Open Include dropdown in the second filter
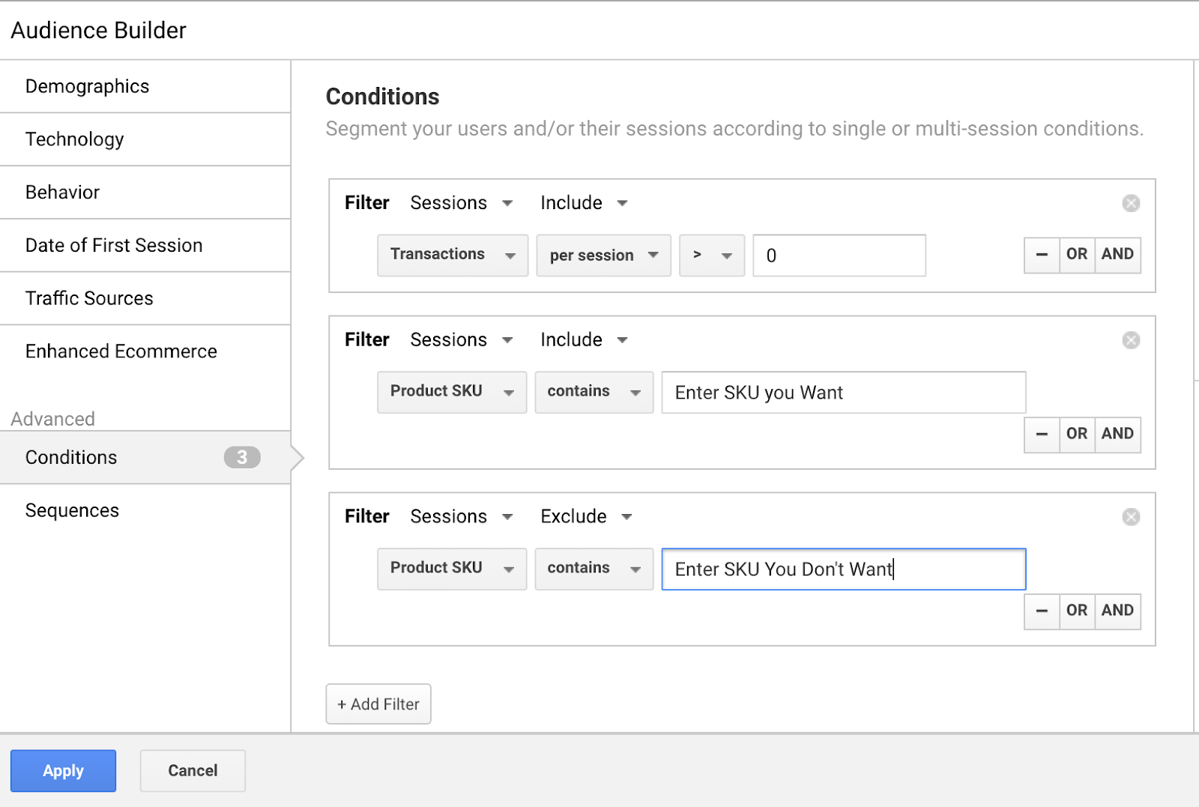Image resolution: width=1199 pixels, height=807 pixels. [585, 340]
